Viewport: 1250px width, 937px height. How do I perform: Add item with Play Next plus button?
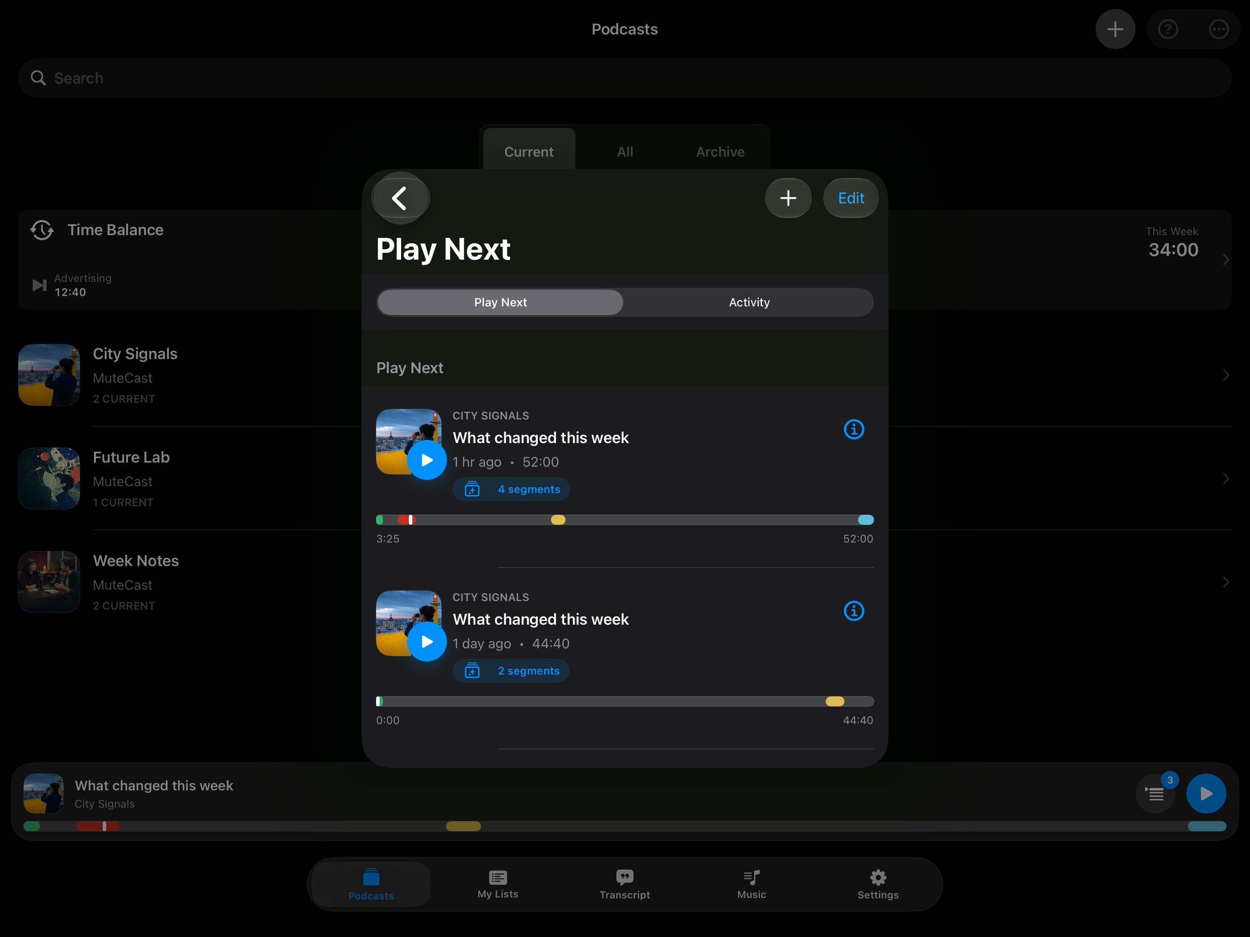788,198
